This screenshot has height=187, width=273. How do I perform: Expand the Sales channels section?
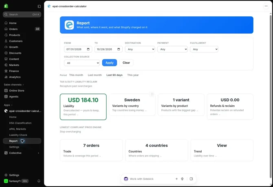pyautogui.click(x=14, y=85)
